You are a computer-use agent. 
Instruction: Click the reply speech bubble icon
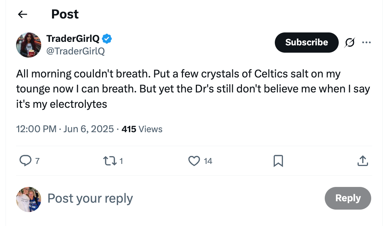(25, 161)
